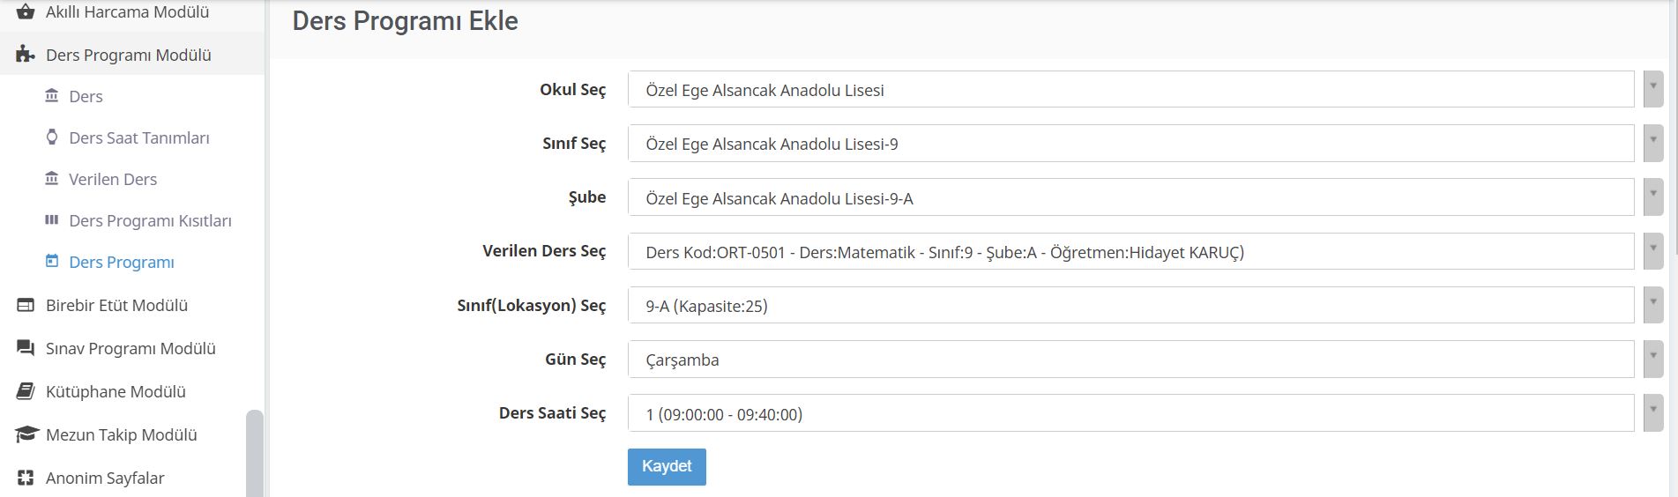
Task: Click the Mezun Takip graduation cap icon
Action: pos(26,434)
